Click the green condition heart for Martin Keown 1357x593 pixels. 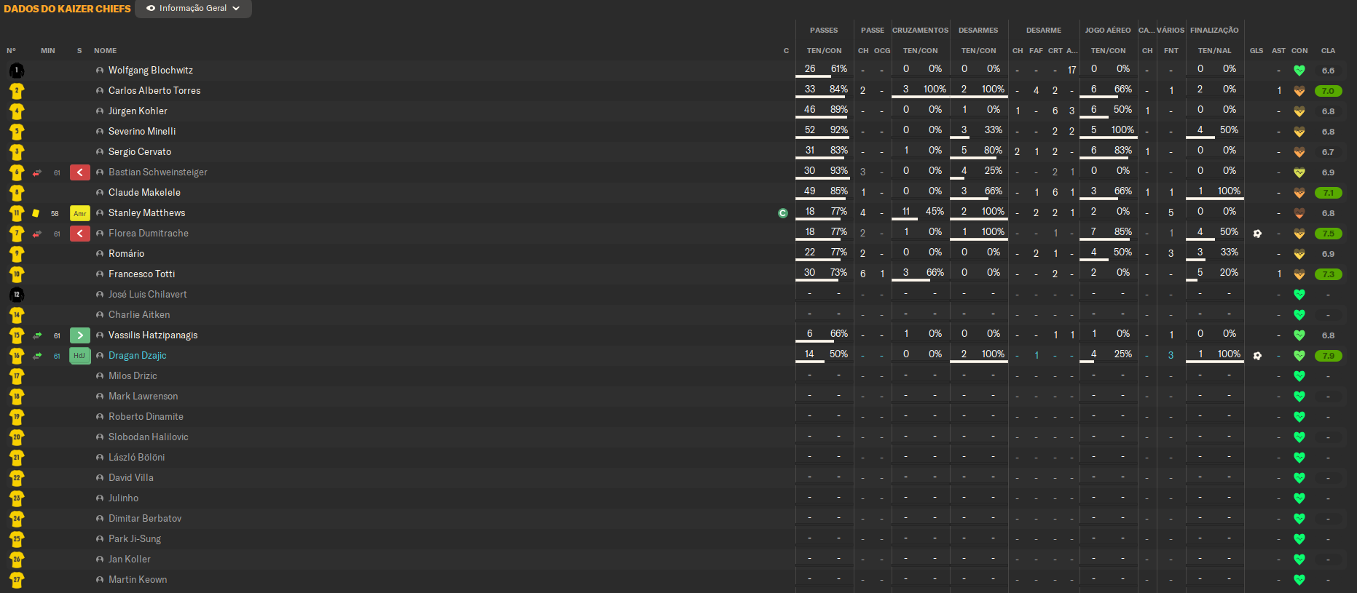coord(1299,580)
